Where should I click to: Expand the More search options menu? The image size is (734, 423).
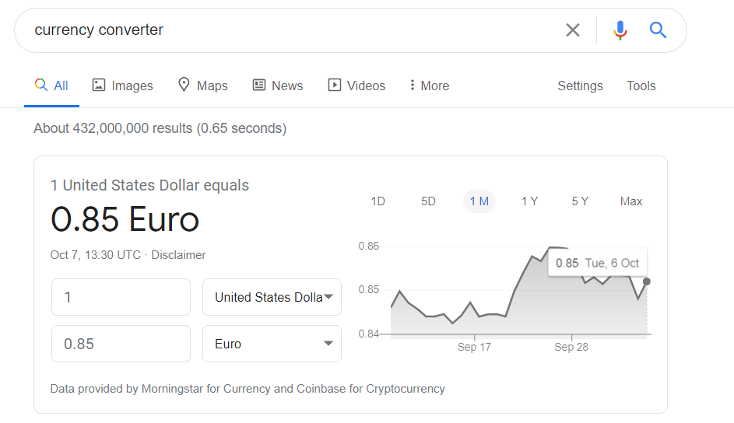pos(429,86)
